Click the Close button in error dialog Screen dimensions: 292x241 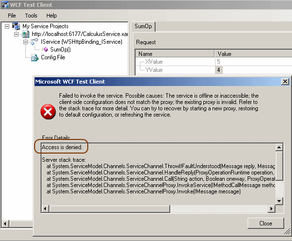(x=266, y=223)
